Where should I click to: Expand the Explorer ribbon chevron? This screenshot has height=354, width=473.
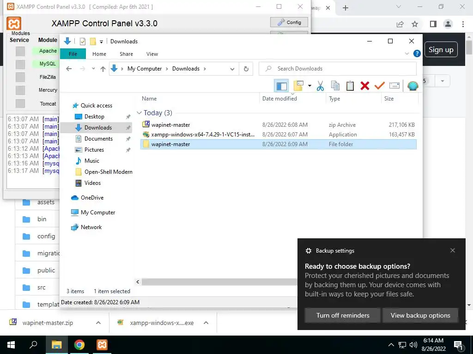[406, 53]
